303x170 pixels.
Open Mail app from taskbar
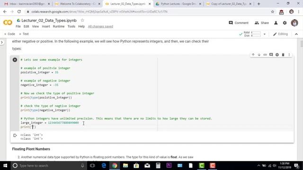pos(147,166)
